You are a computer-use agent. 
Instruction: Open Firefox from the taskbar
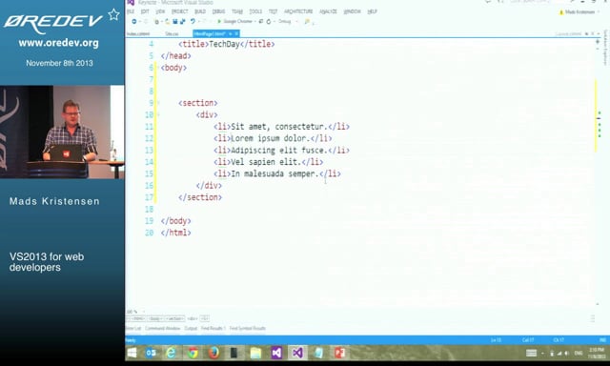[x=213, y=354]
